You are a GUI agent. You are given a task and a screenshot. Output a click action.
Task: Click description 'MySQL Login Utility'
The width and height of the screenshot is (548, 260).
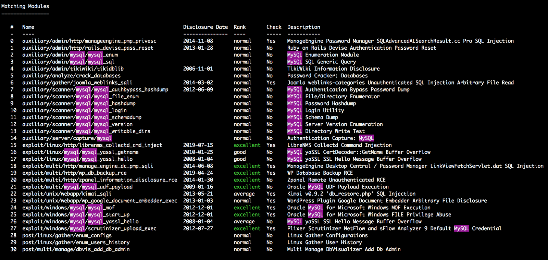pos(316,111)
